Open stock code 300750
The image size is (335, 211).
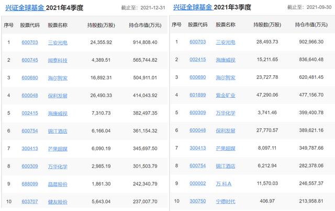tap(198, 201)
